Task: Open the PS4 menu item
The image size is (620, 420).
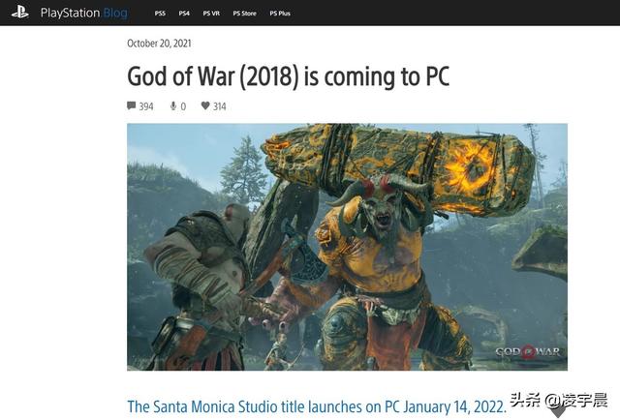Action: (184, 14)
